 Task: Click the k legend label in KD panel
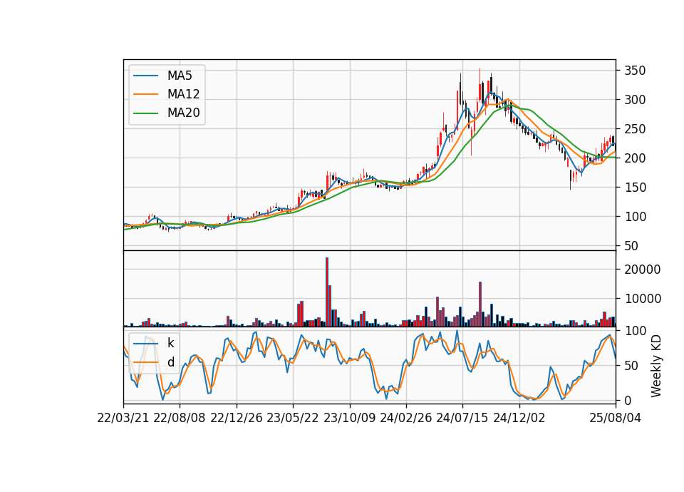coord(170,343)
